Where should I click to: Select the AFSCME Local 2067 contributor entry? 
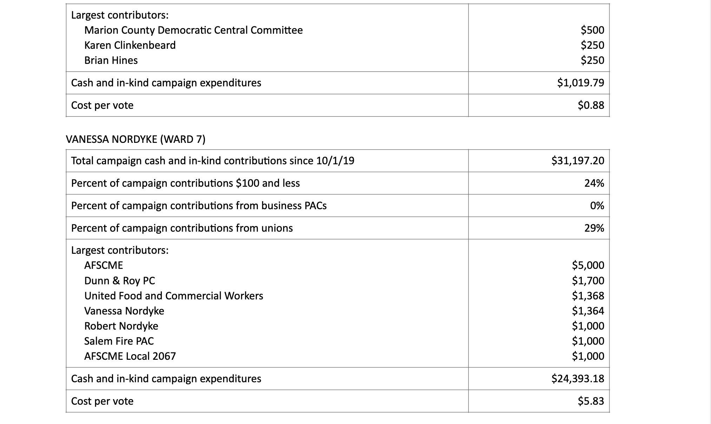point(130,356)
